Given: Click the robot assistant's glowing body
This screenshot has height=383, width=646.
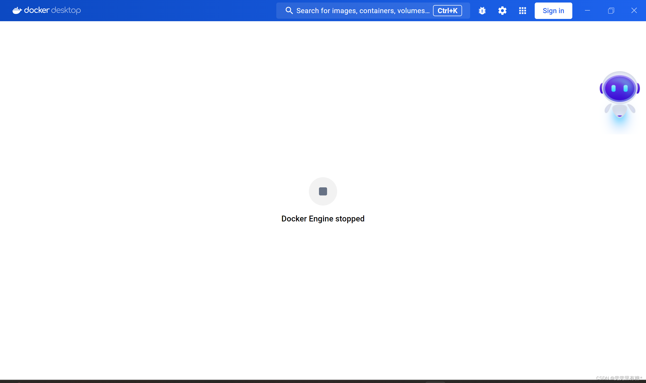Looking at the screenshot, I should point(620,111).
